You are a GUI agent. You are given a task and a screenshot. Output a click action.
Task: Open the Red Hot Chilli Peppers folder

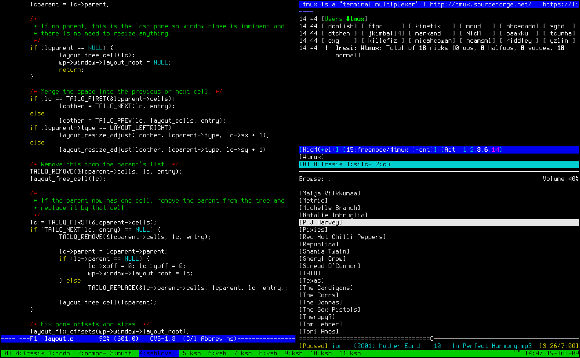tap(343, 237)
